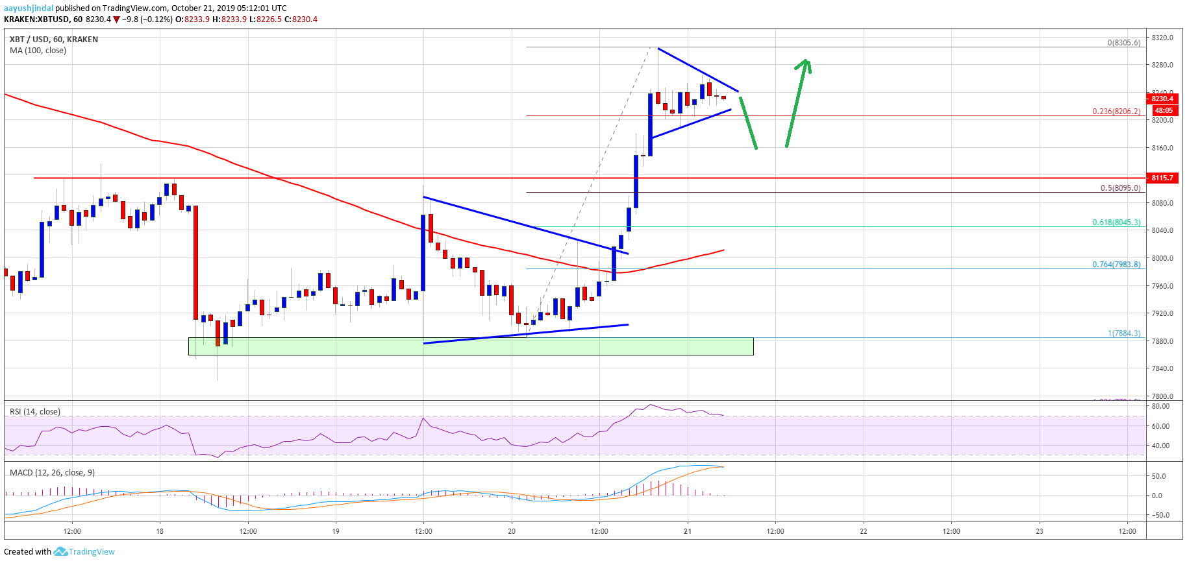
Task: Click the 0(8305.6) Fibonacci top label
Action: pos(1124,43)
